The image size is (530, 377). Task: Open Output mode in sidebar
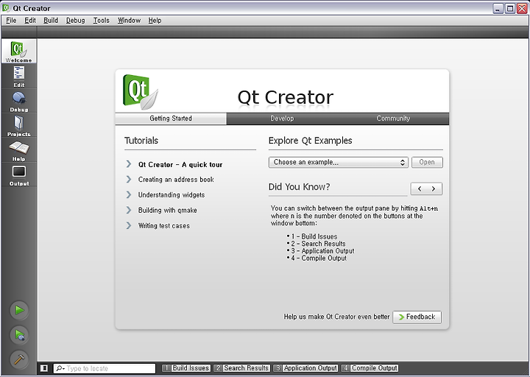[18, 175]
